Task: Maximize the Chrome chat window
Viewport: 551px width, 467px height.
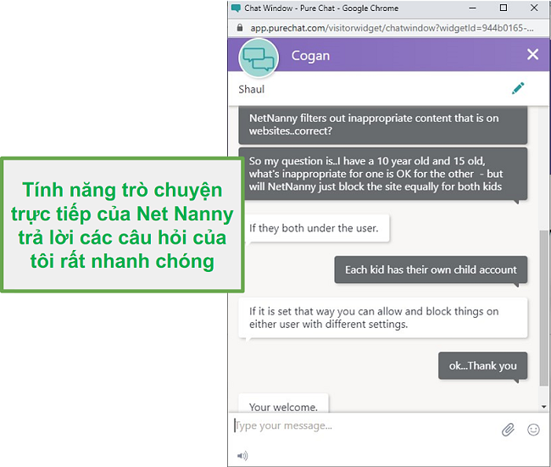Action: click(504, 8)
